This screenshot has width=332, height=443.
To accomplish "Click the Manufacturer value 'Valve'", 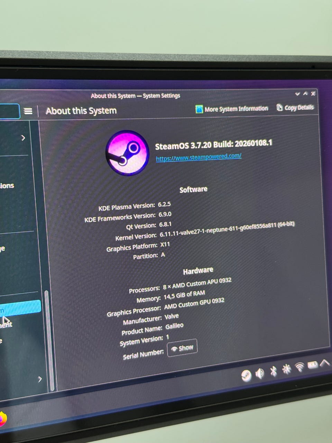I will 172,316.
